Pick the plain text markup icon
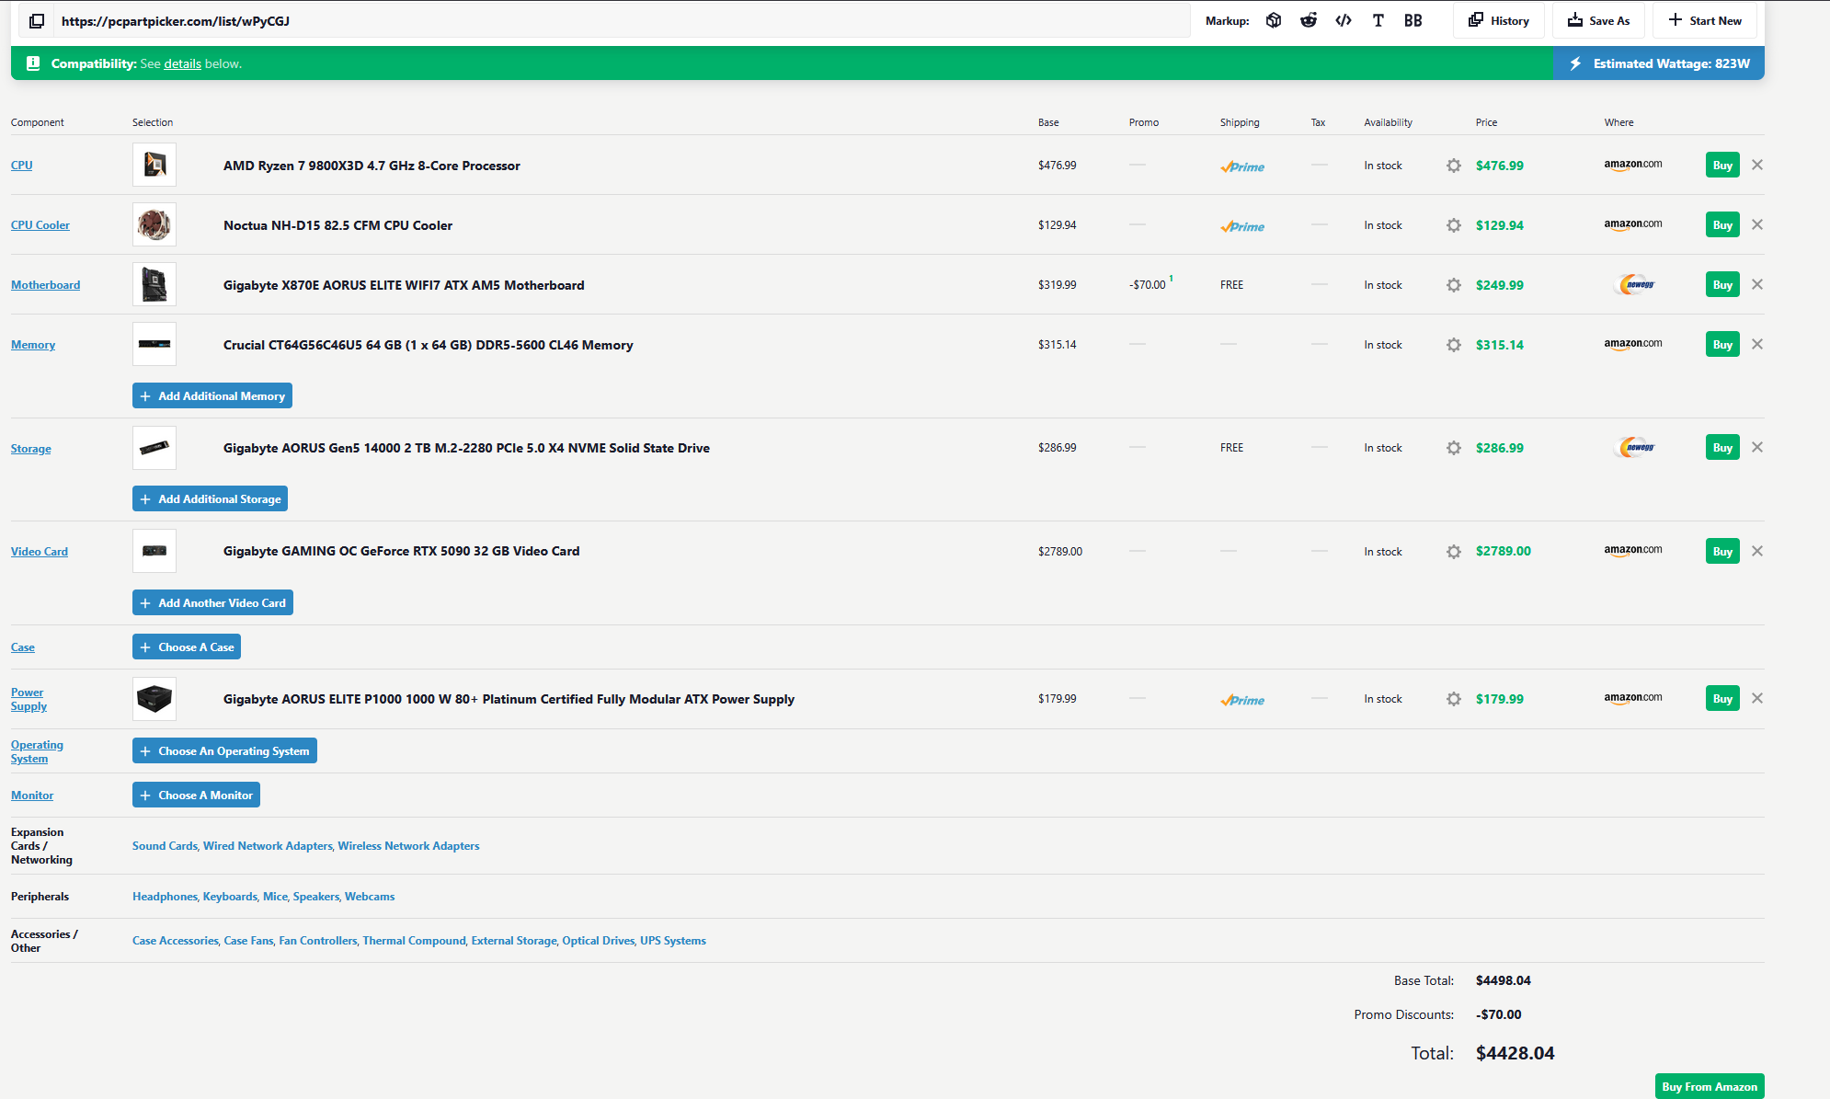The width and height of the screenshot is (1830, 1099). click(x=1378, y=20)
